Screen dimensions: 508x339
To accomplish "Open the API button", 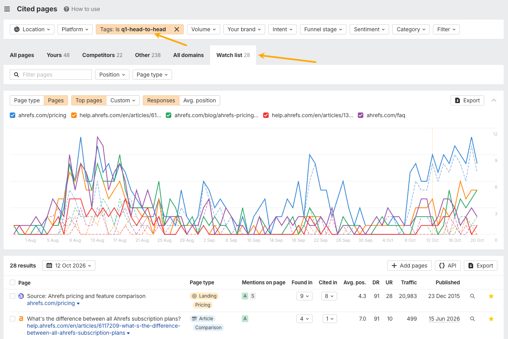I will coord(448,266).
